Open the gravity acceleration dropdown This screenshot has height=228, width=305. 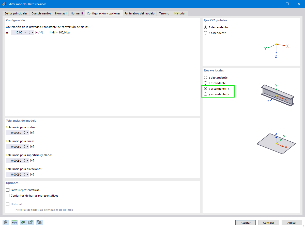pyautogui.click(x=25, y=32)
